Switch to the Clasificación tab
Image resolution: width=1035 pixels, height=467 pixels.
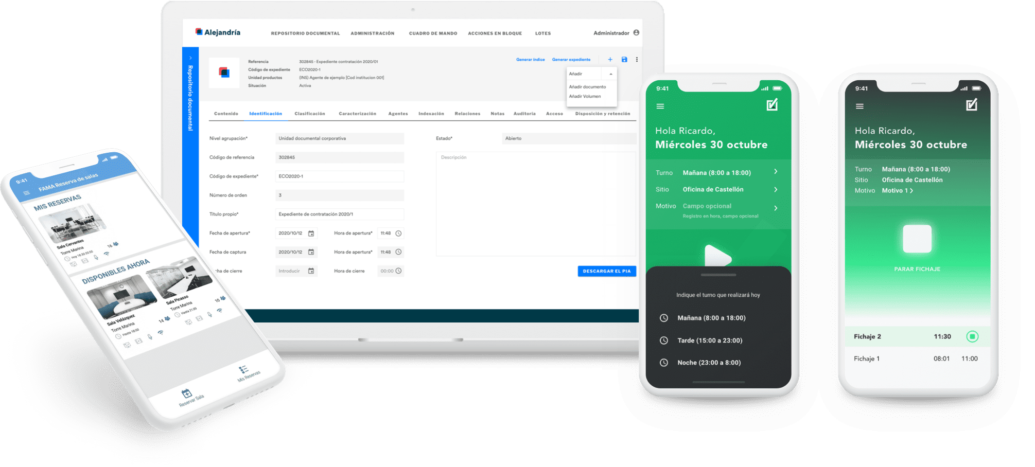[310, 114]
